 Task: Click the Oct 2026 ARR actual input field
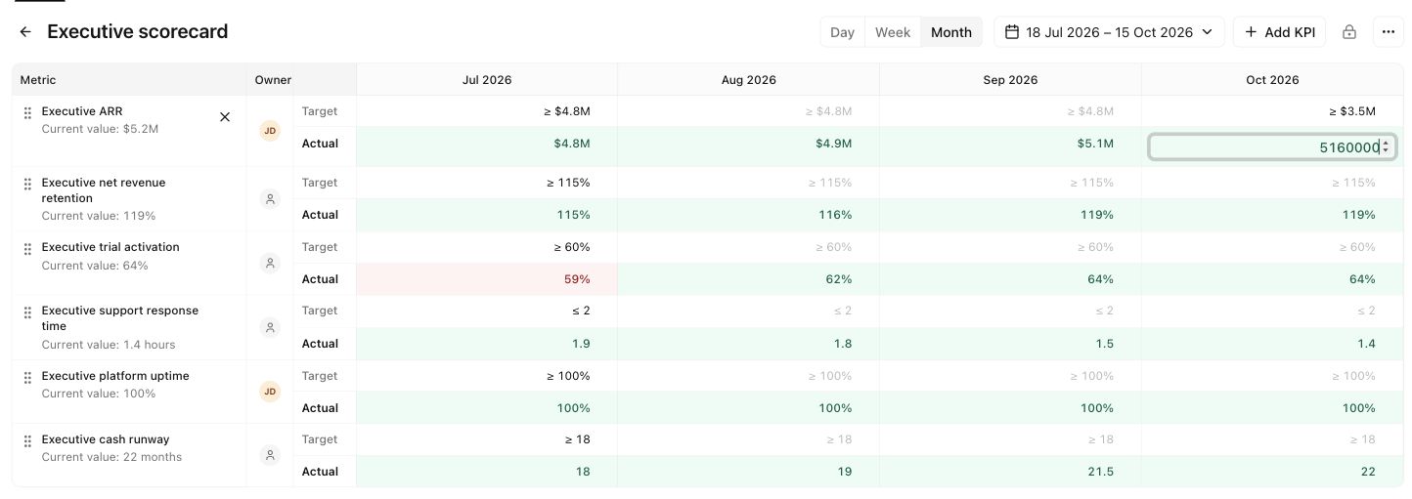1272,147
